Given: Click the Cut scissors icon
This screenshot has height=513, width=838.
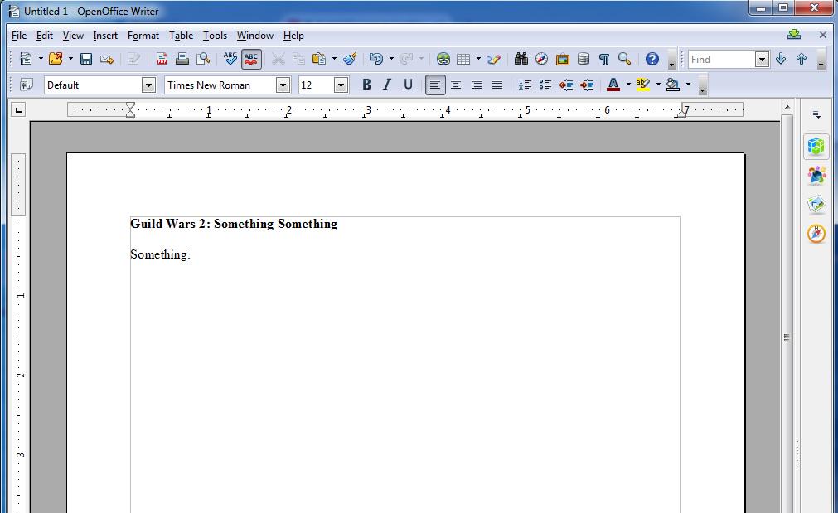Looking at the screenshot, I should click(x=278, y=59).
